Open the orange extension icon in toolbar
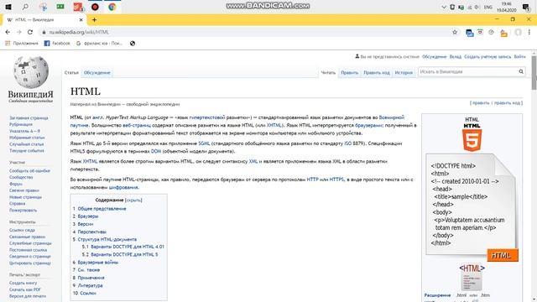 503,33
